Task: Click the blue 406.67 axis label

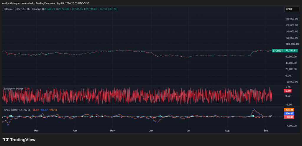Action: [289, 114]
